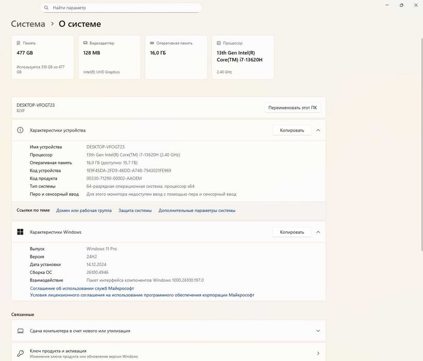This screenshot has height=361, width=423.
Task: Select the "Windows 11 Pro" edition value
Action: coord(101,249)
